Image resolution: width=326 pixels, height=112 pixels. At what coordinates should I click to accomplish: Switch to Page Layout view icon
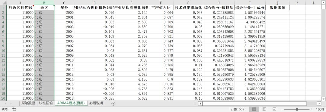[264, 109]
